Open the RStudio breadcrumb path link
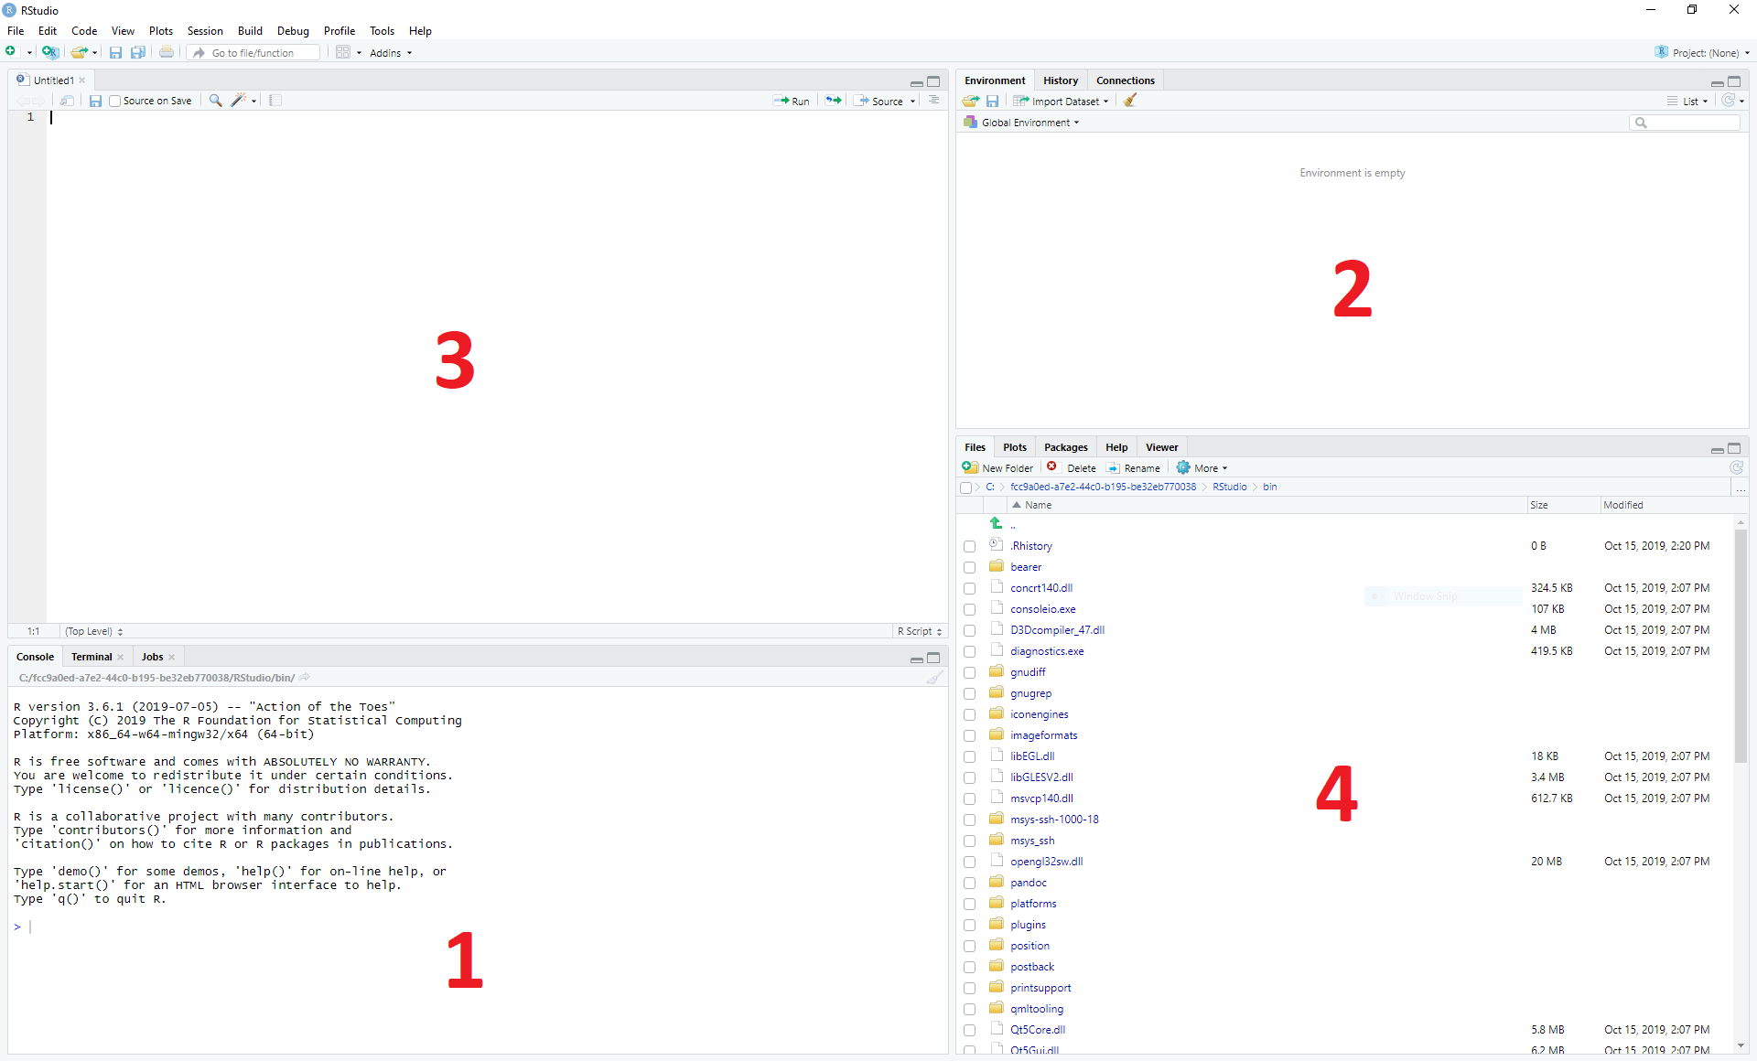1757x1061 pixels. [x=1229, y=487]
